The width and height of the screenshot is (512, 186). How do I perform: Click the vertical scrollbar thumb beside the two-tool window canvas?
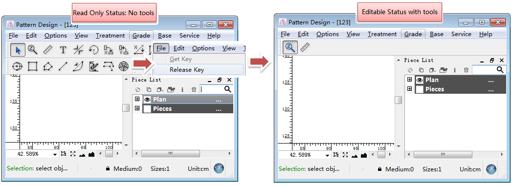pos(398,100)
